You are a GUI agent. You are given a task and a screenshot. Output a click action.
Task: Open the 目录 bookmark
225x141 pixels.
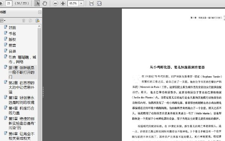(12, 51)
